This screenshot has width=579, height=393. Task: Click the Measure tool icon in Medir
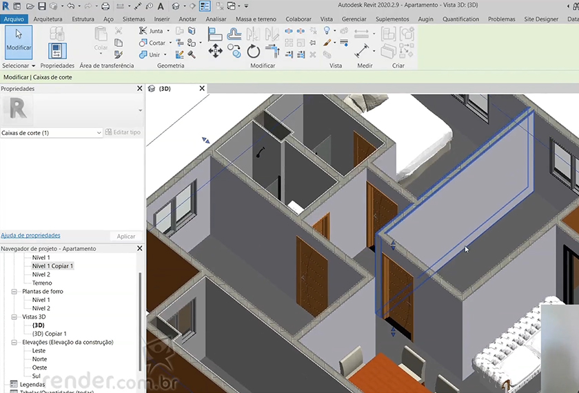tap(360, 34)
